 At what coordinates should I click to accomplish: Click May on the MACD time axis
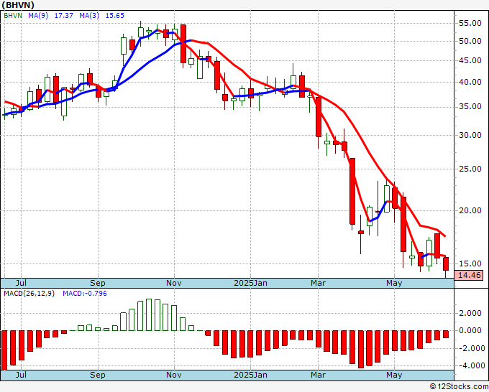394,375
